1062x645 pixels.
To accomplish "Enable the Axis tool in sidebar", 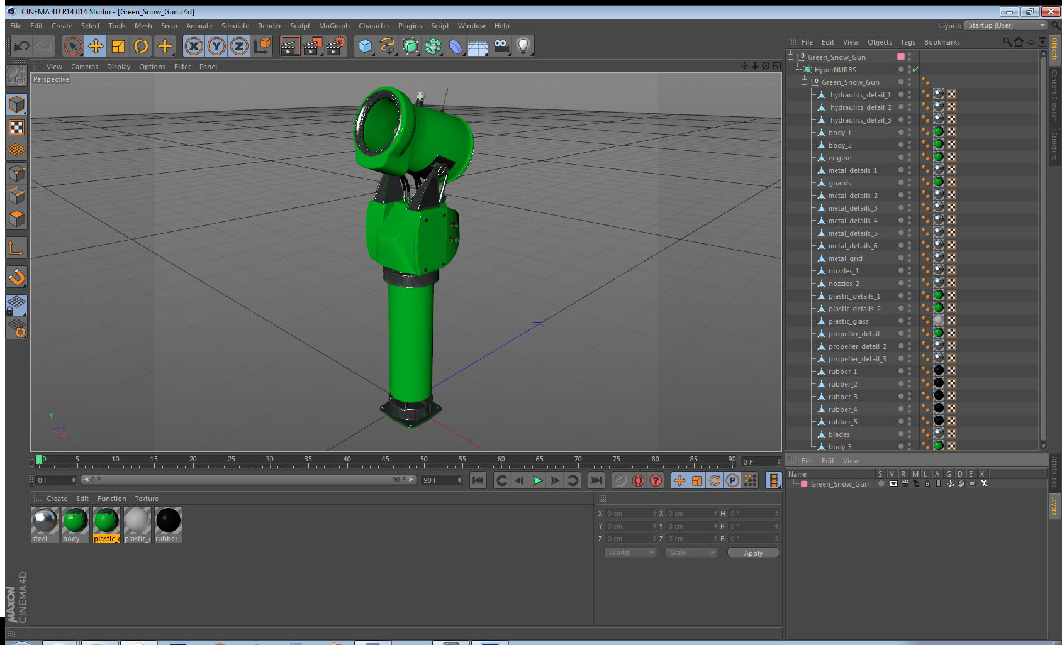I will coord(16,248).
